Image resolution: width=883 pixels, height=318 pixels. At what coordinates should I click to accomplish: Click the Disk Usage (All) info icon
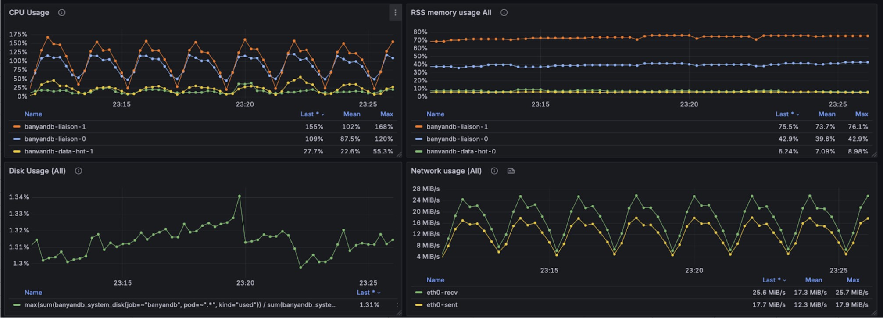pyautogui.click(x=79, y=171)
